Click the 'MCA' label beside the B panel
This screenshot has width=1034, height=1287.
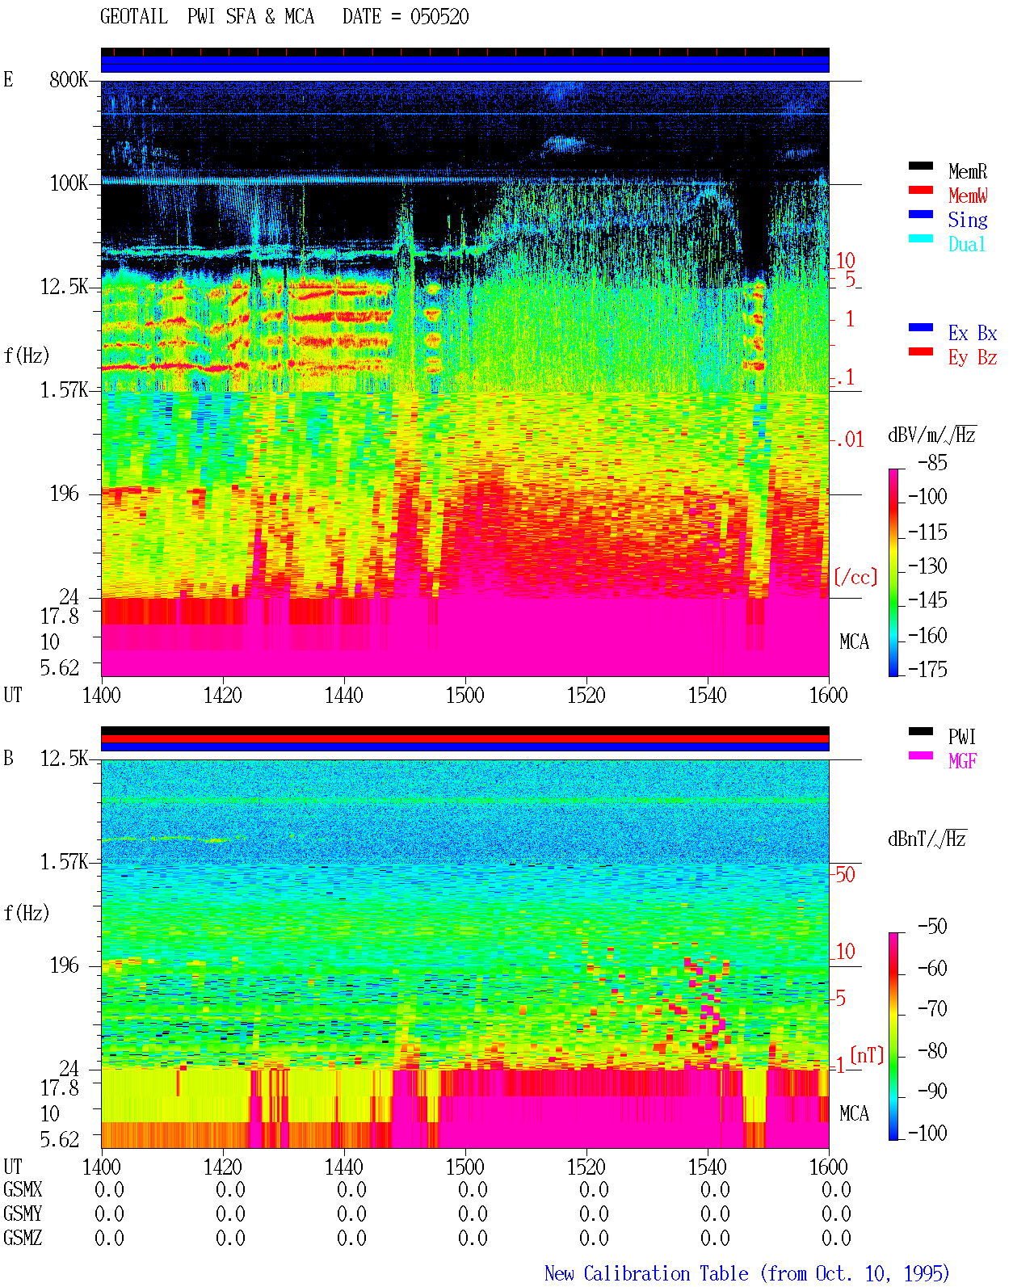pyautogui.click(x=854, y=1113)
